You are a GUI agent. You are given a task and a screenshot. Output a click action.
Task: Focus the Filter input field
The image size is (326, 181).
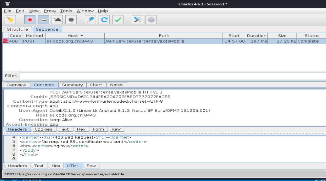(x=173, y=76)
